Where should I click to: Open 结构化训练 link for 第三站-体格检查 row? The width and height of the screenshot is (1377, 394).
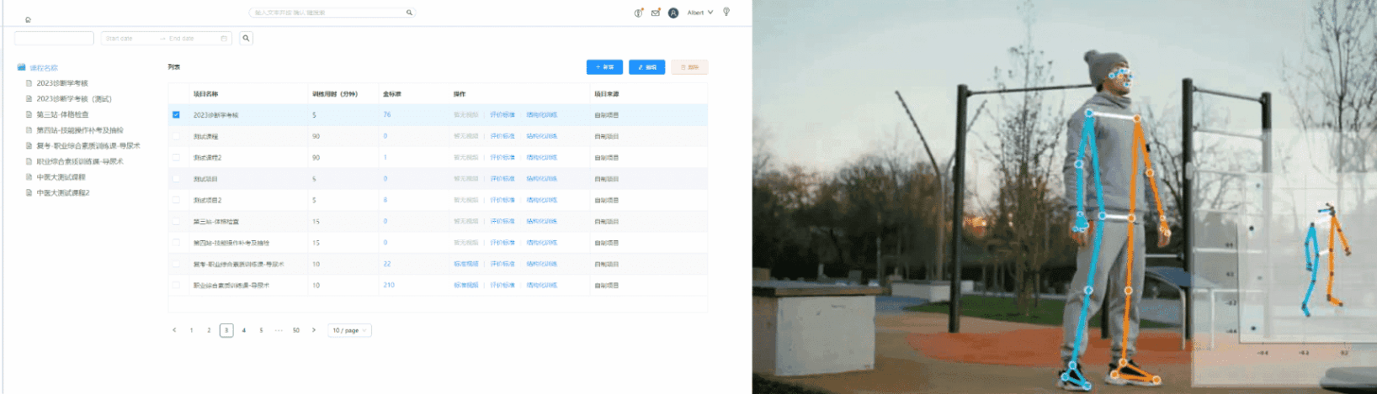[542, 221]
